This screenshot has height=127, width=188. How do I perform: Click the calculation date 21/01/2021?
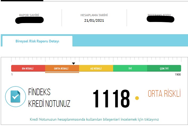[x=94, y=20]
